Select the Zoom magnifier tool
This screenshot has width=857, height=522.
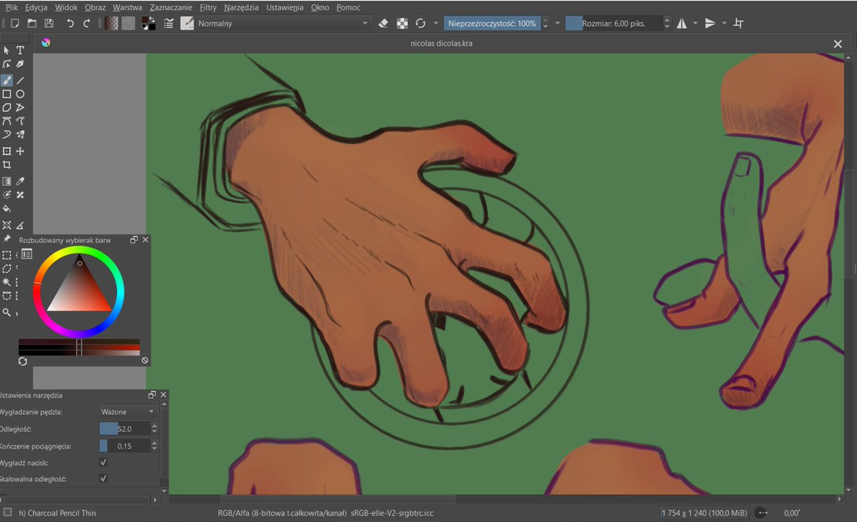[x=6, y=312]
